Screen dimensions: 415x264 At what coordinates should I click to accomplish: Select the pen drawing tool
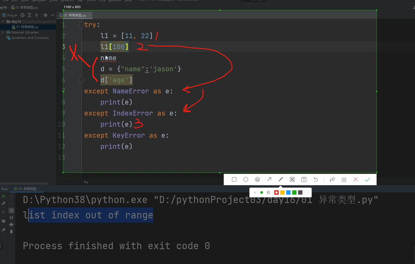click(281, 180)
